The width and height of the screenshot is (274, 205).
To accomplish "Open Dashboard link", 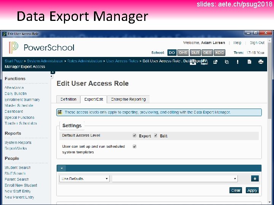I will [x=14, y=111].
